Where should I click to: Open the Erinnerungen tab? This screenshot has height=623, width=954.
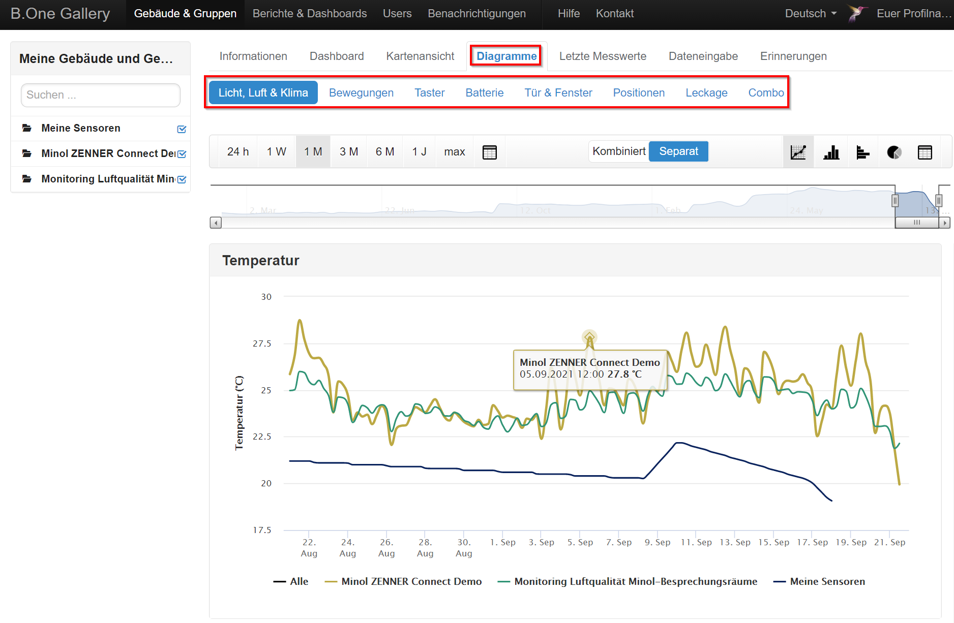pyautogui.click(x=793, y=56)
